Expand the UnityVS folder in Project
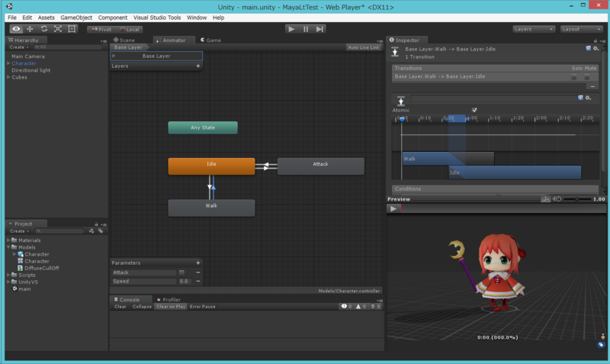The height and width of the screenshot is (364, 610). (8, 282)
